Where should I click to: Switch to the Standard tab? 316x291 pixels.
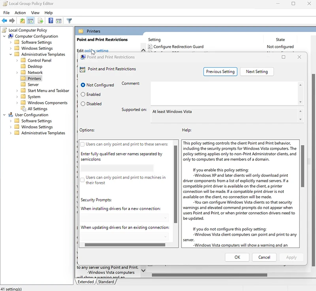(x=106, y=282)
